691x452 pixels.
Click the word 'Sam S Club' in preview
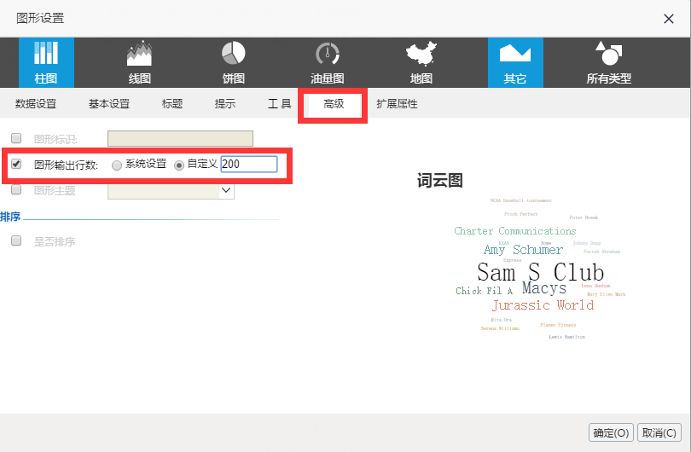pyautogui.click(x=540, y=272)
